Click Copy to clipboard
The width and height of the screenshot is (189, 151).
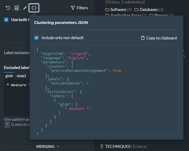click(x=159, y=38)
